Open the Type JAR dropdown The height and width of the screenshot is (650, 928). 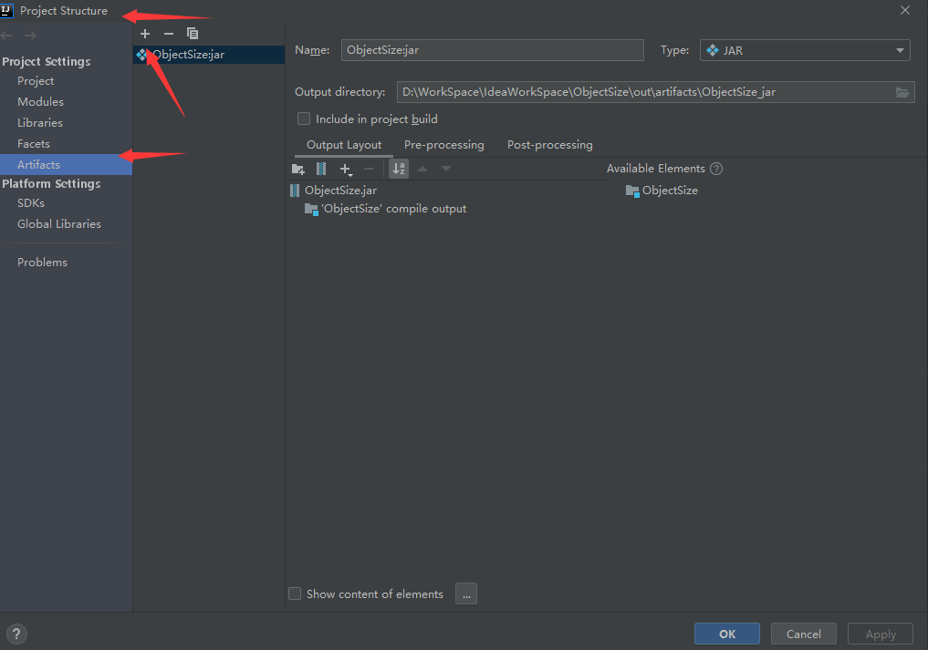tap(804, 50)
